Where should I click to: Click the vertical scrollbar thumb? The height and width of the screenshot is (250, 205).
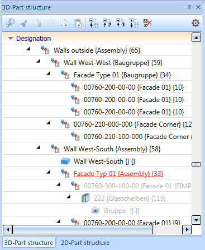pyautogui.click(x=196, y=164)
